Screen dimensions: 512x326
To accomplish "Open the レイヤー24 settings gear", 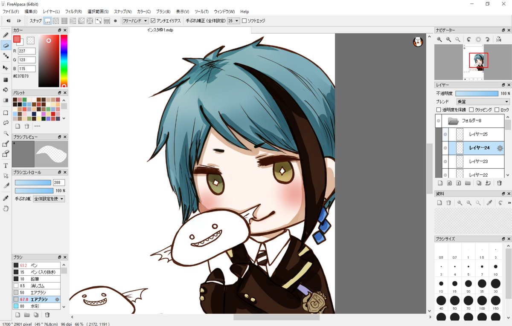I will [500, 148].
